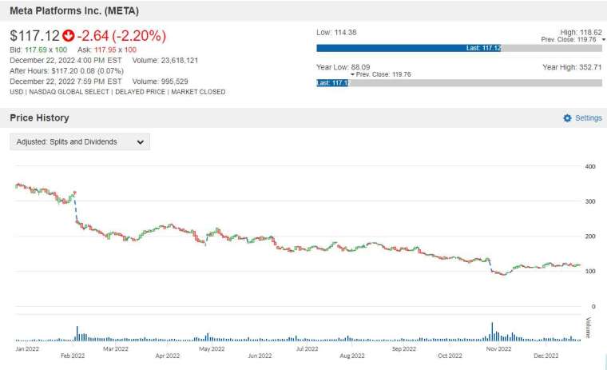The width and height of the screenshot is (607, 370).
Task: Click the tallest November 2022 volume bar
Action: (x=492, y=332)
